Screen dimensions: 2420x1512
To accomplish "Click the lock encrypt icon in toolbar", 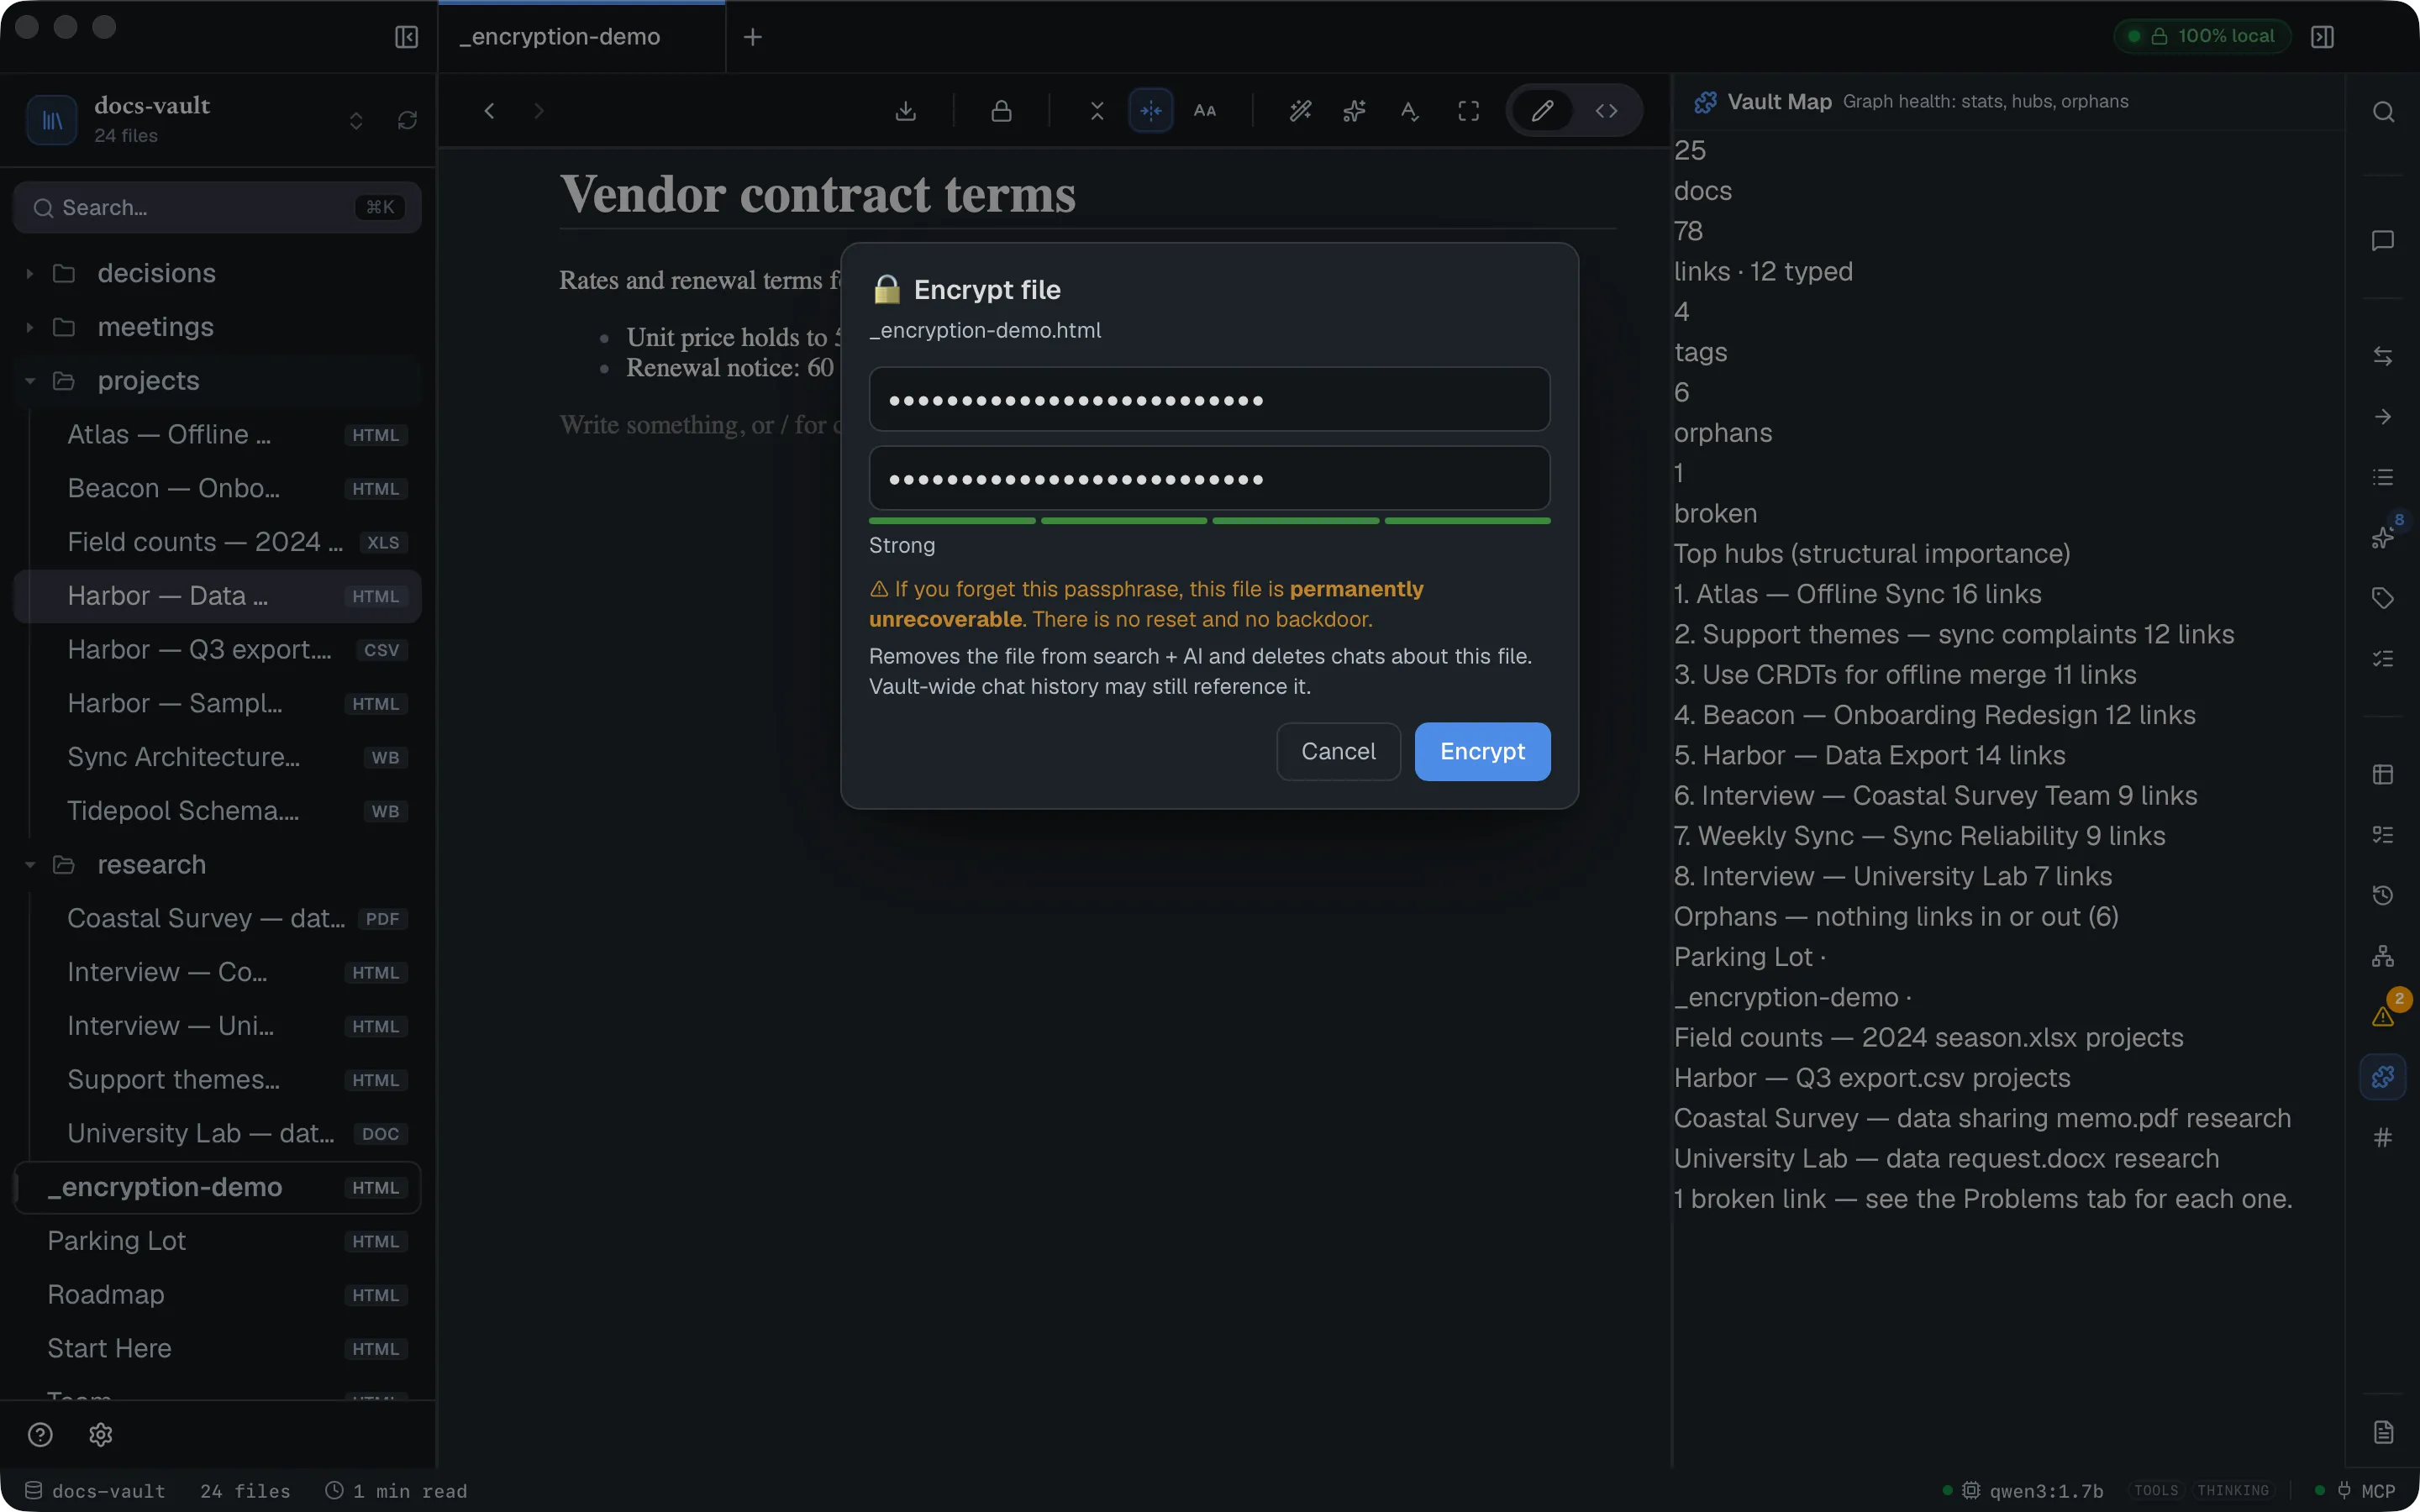I will click(x=1001, y=111).
